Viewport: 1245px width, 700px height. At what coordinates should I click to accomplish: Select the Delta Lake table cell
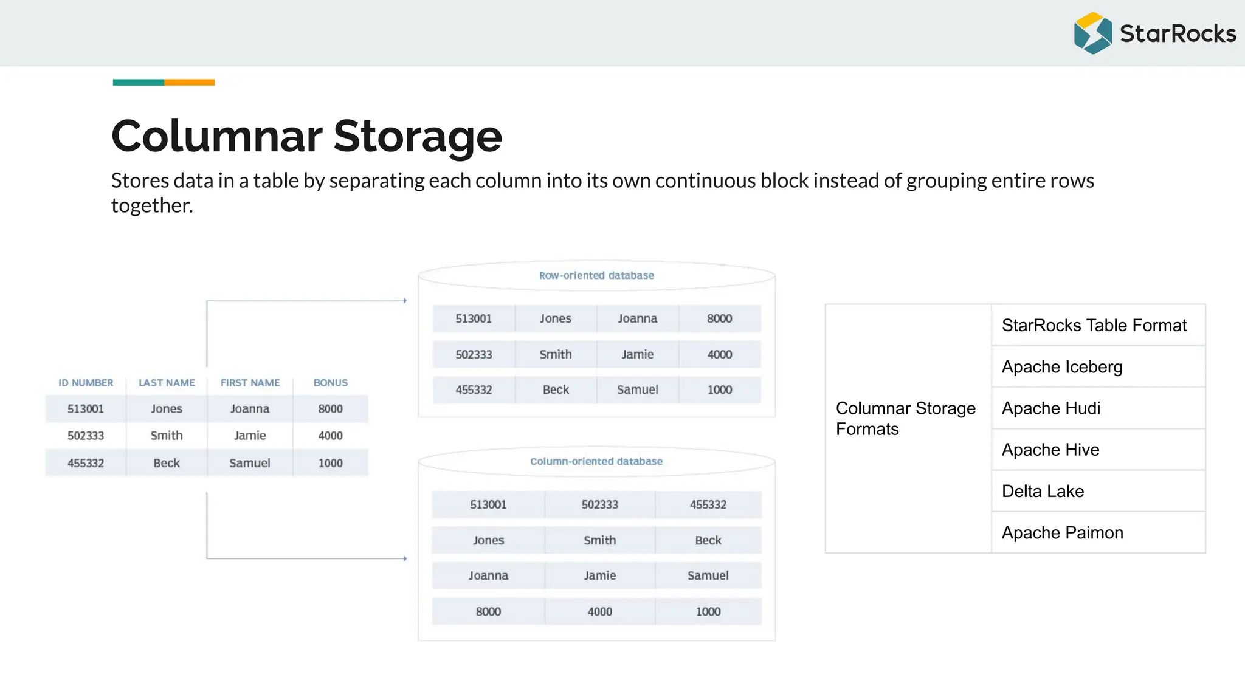[x=1097, y=490]
